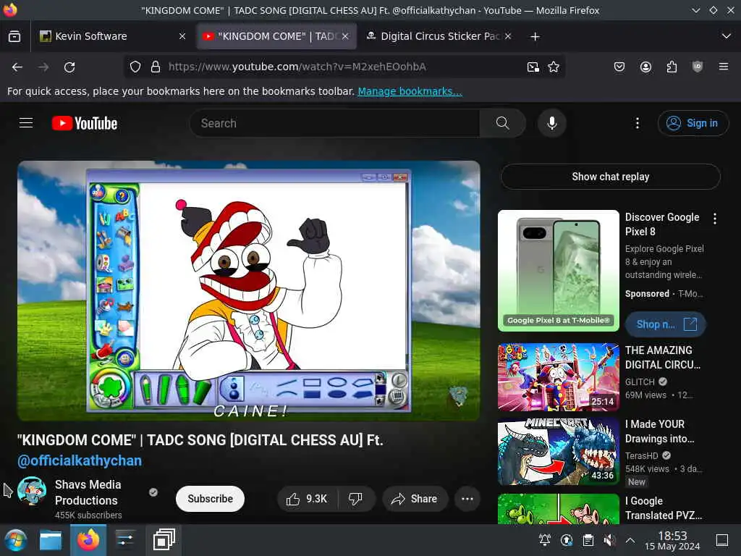Open Save to Pocket icon
The image size is (741, 556).
point(619,67)
